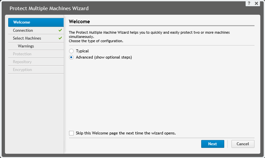Enable Skip this Welcome page checkbox
This screenshot has width=265, height=158.
pyautogui.click(x=71, y=133)
